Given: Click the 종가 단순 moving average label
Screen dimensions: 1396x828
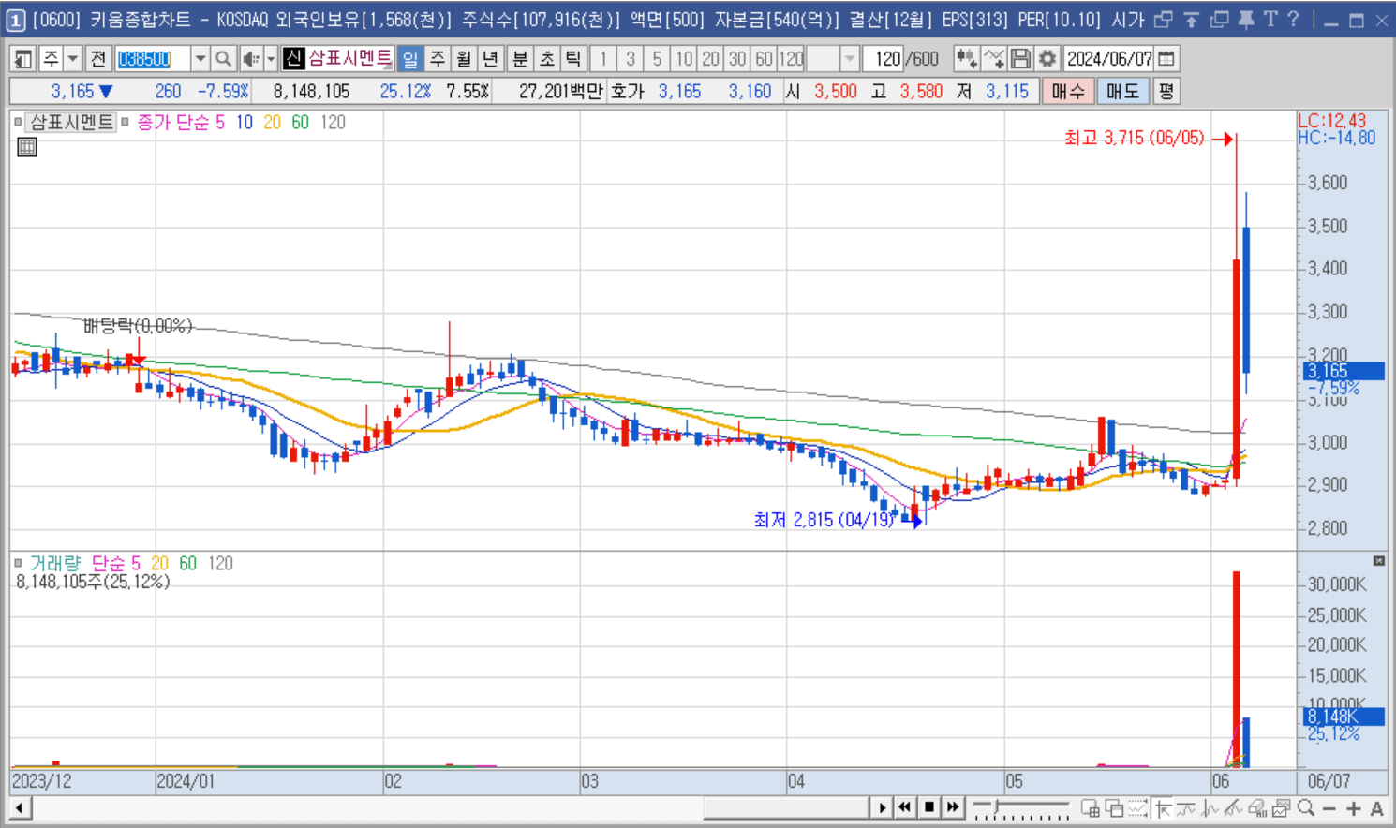Looking at the screenshot, I should point(174,122).
